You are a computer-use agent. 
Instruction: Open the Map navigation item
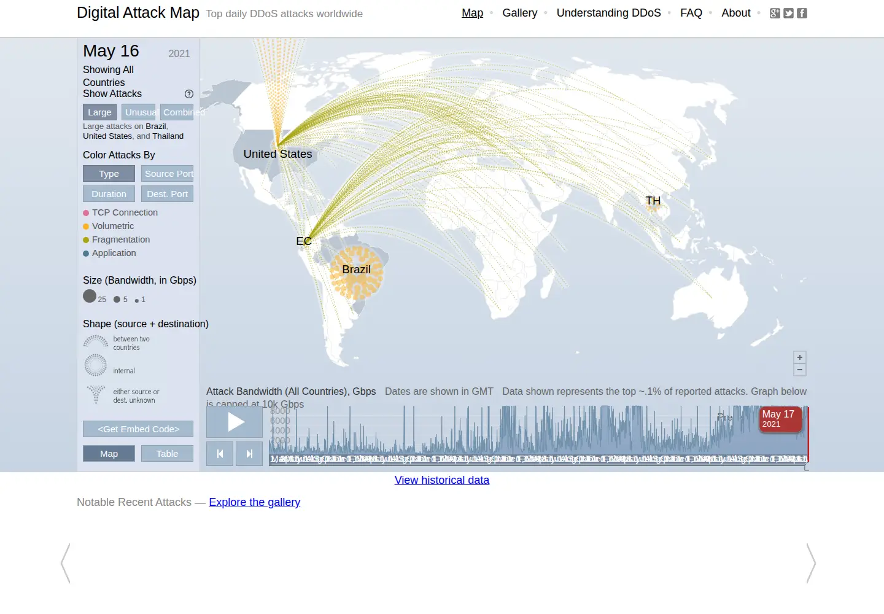click(x=472, y=13)
